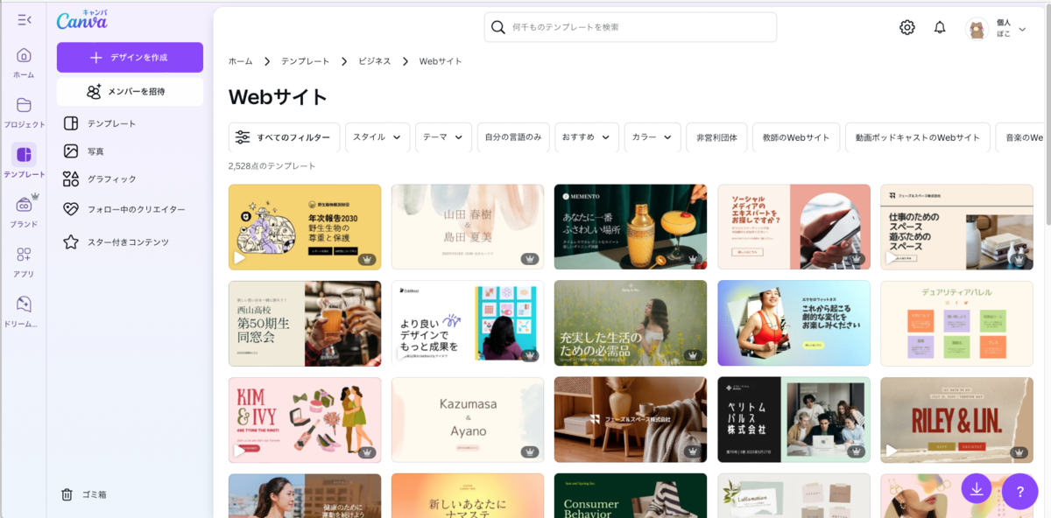Click デザインを作成 button

(x=130, y=58)
